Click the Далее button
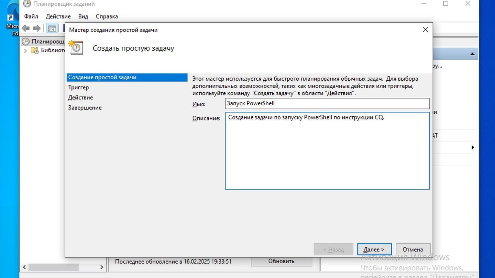Screen dimensions: 495x278 point(374,250)
